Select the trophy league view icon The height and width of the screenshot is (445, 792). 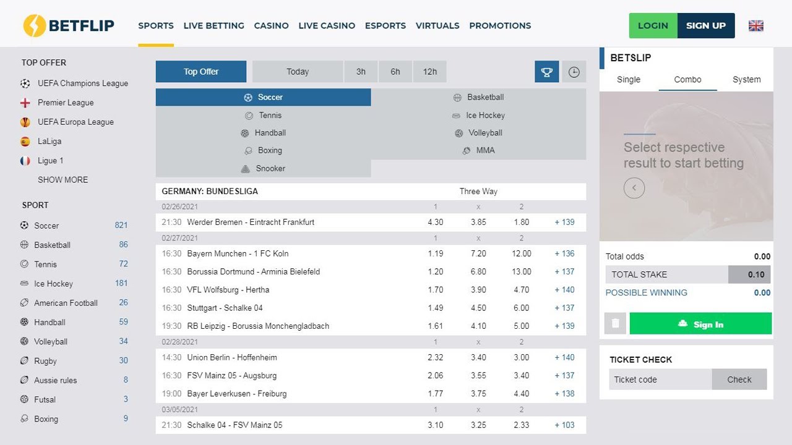(547, 72)
